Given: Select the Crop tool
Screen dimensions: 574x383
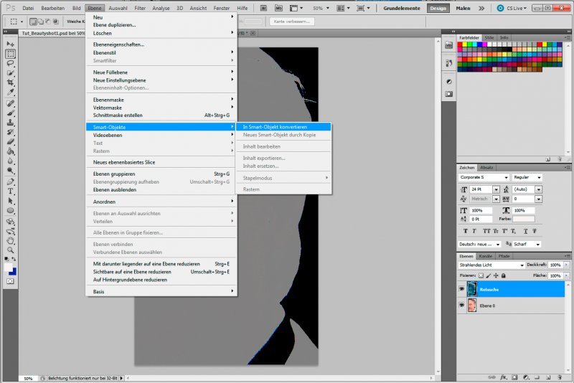Looking at the screenshot, I should [10, 82].
